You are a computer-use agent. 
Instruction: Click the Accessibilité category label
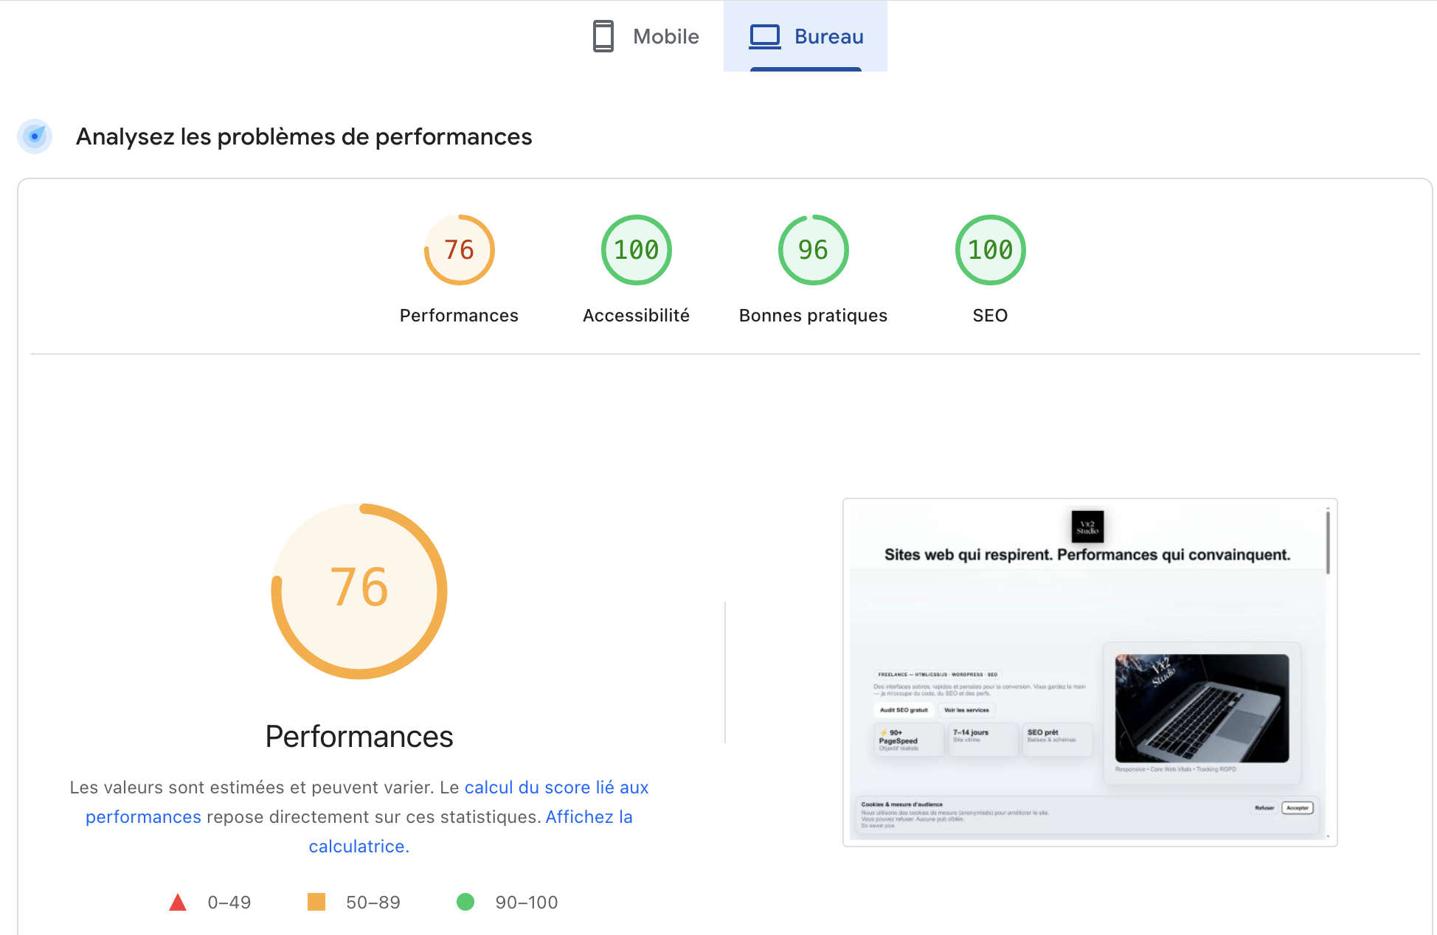pos(636,316)
